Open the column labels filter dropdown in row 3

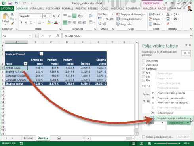pos(41,54)
